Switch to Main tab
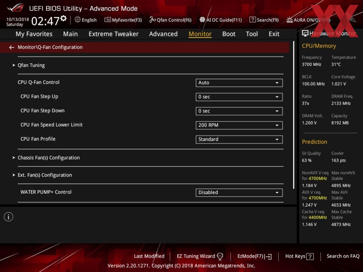363x272 pixels. coord(70,34)
